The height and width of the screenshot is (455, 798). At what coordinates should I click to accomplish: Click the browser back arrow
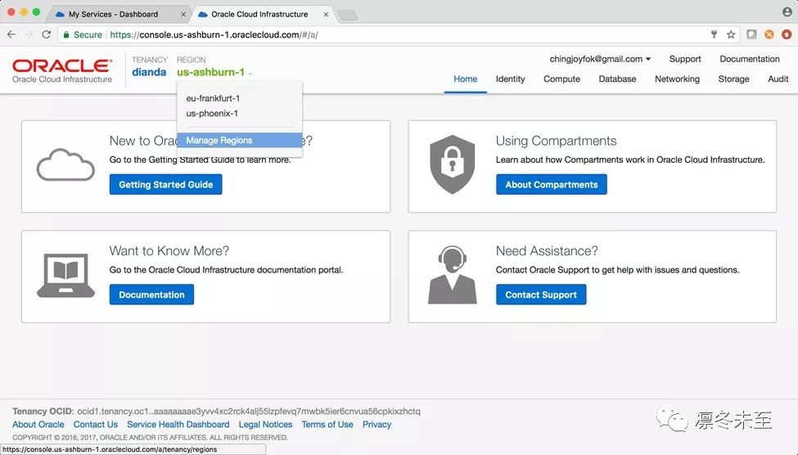tap(11, 34)
